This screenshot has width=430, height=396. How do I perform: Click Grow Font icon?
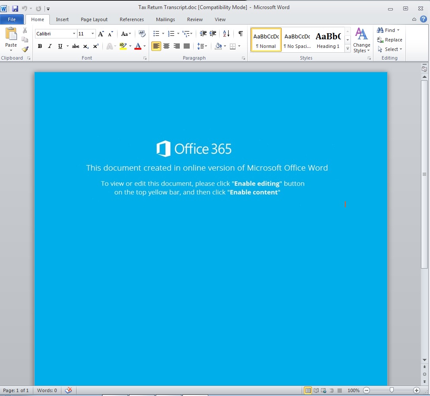[x=101, y=34]
